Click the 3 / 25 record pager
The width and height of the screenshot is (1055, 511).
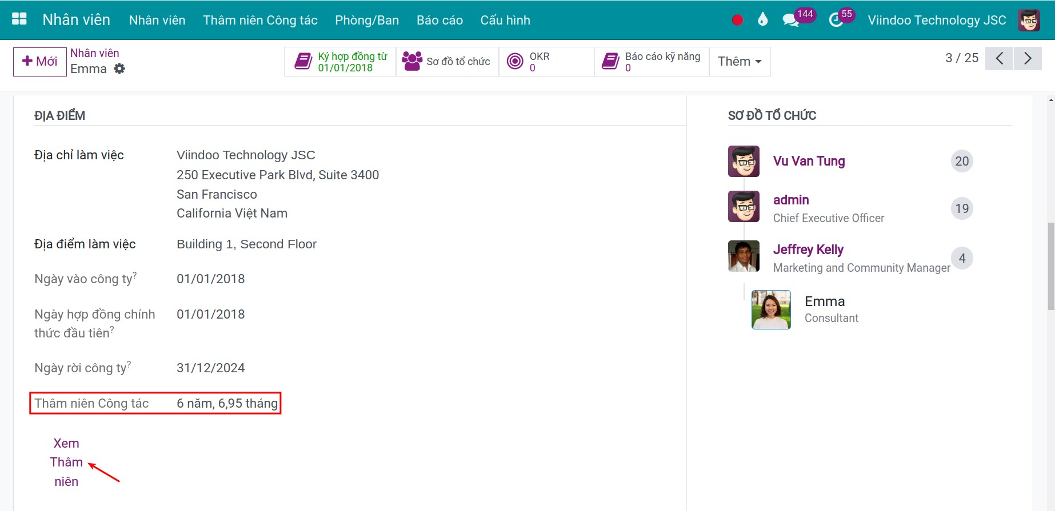pos(962,58)
